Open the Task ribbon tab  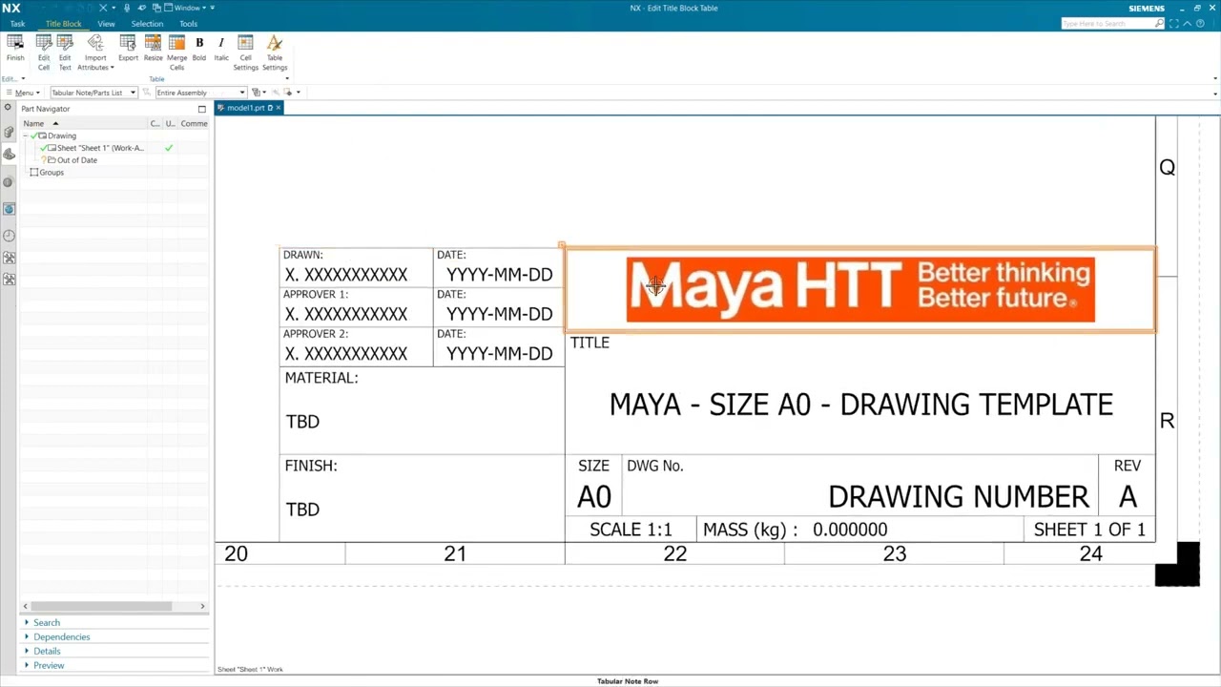click(17, 24)
